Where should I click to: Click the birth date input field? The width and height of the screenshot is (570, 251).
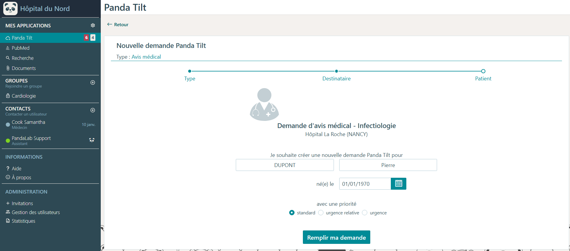pos(365,184)
